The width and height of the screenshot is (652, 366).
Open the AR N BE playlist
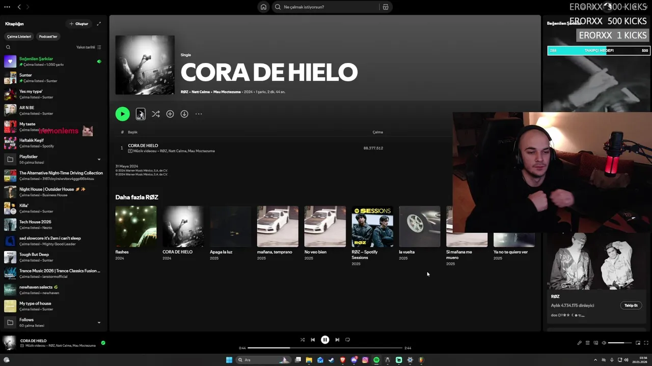[53, 110]
